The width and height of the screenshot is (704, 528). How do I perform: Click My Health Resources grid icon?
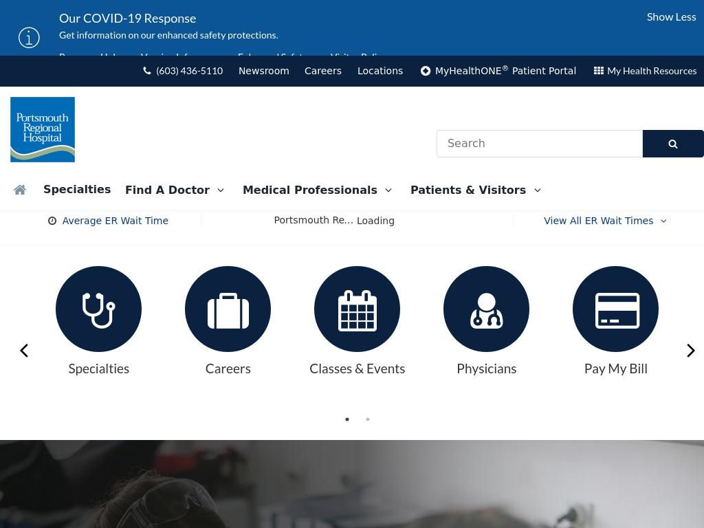tap(599, 71)
